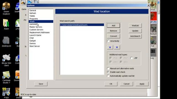Confirm with the OK button
The width and height of the screenshot is (177, 99).
[111, 84]
